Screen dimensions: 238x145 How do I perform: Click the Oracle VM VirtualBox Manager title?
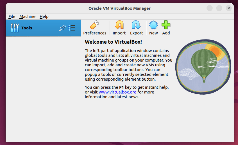[x=120, y=8]
